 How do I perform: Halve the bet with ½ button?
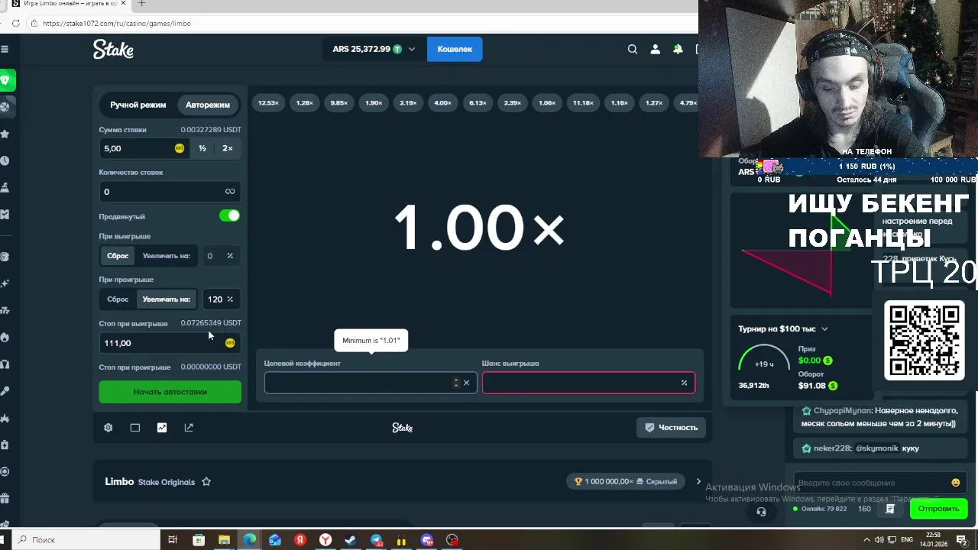[x=202, y=148]
